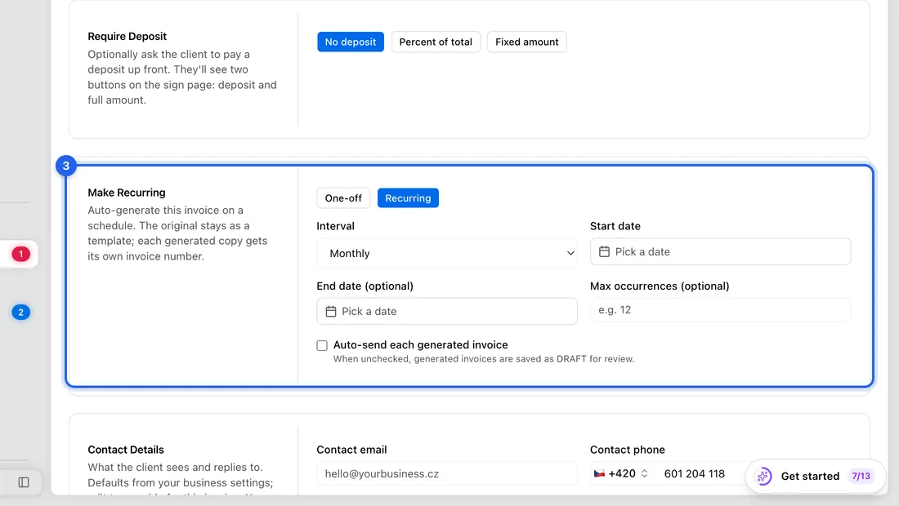This screenshot has height=506, width=899.
Task: Enable Auto-send each generated invoice checkbox
Action: 322,345
